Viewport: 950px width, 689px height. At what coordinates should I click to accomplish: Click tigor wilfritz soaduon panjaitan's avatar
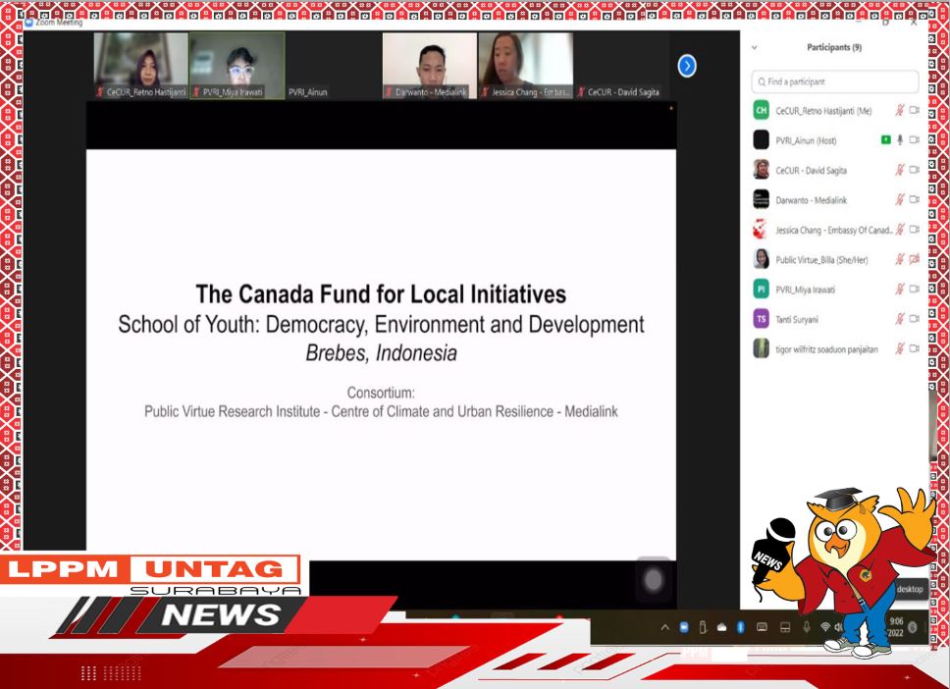point(761,348)
